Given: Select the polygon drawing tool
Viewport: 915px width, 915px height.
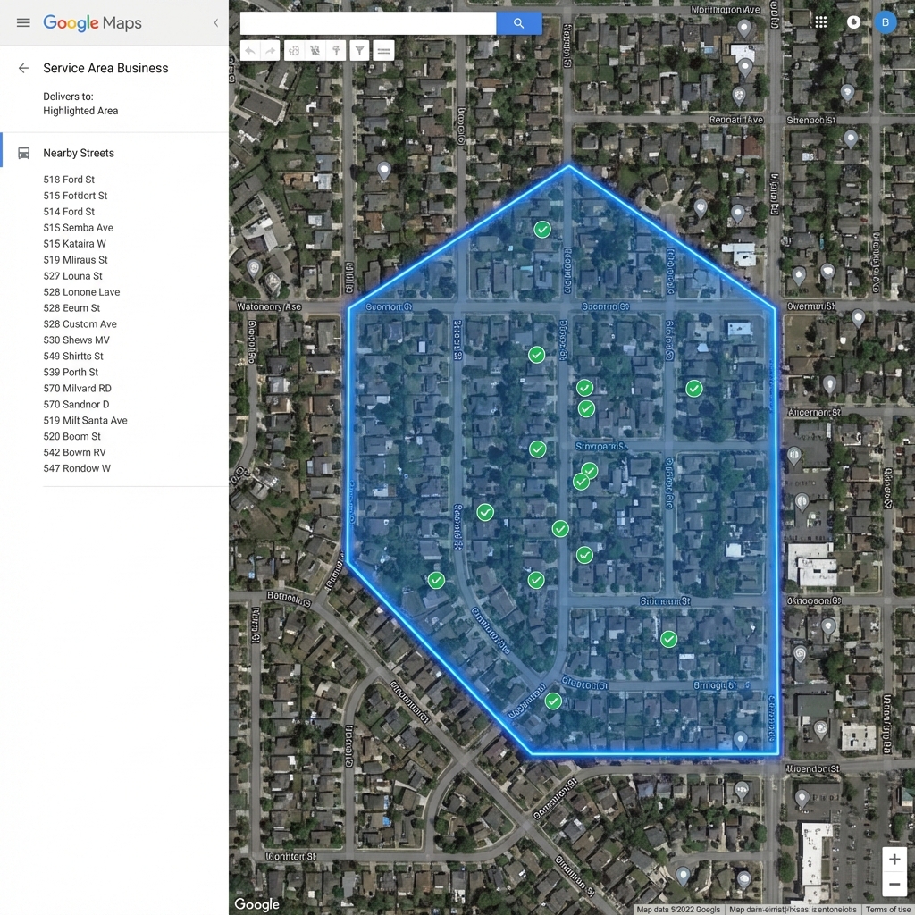Looking at the screenshot, I should point(294,50).
